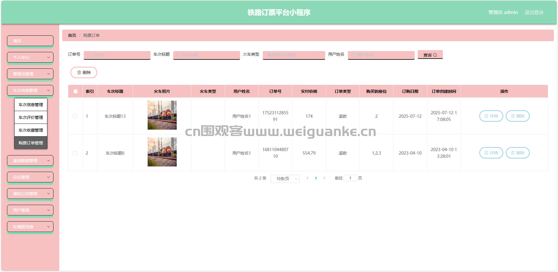Click the 共 2 条 total count text

[260, 178]
